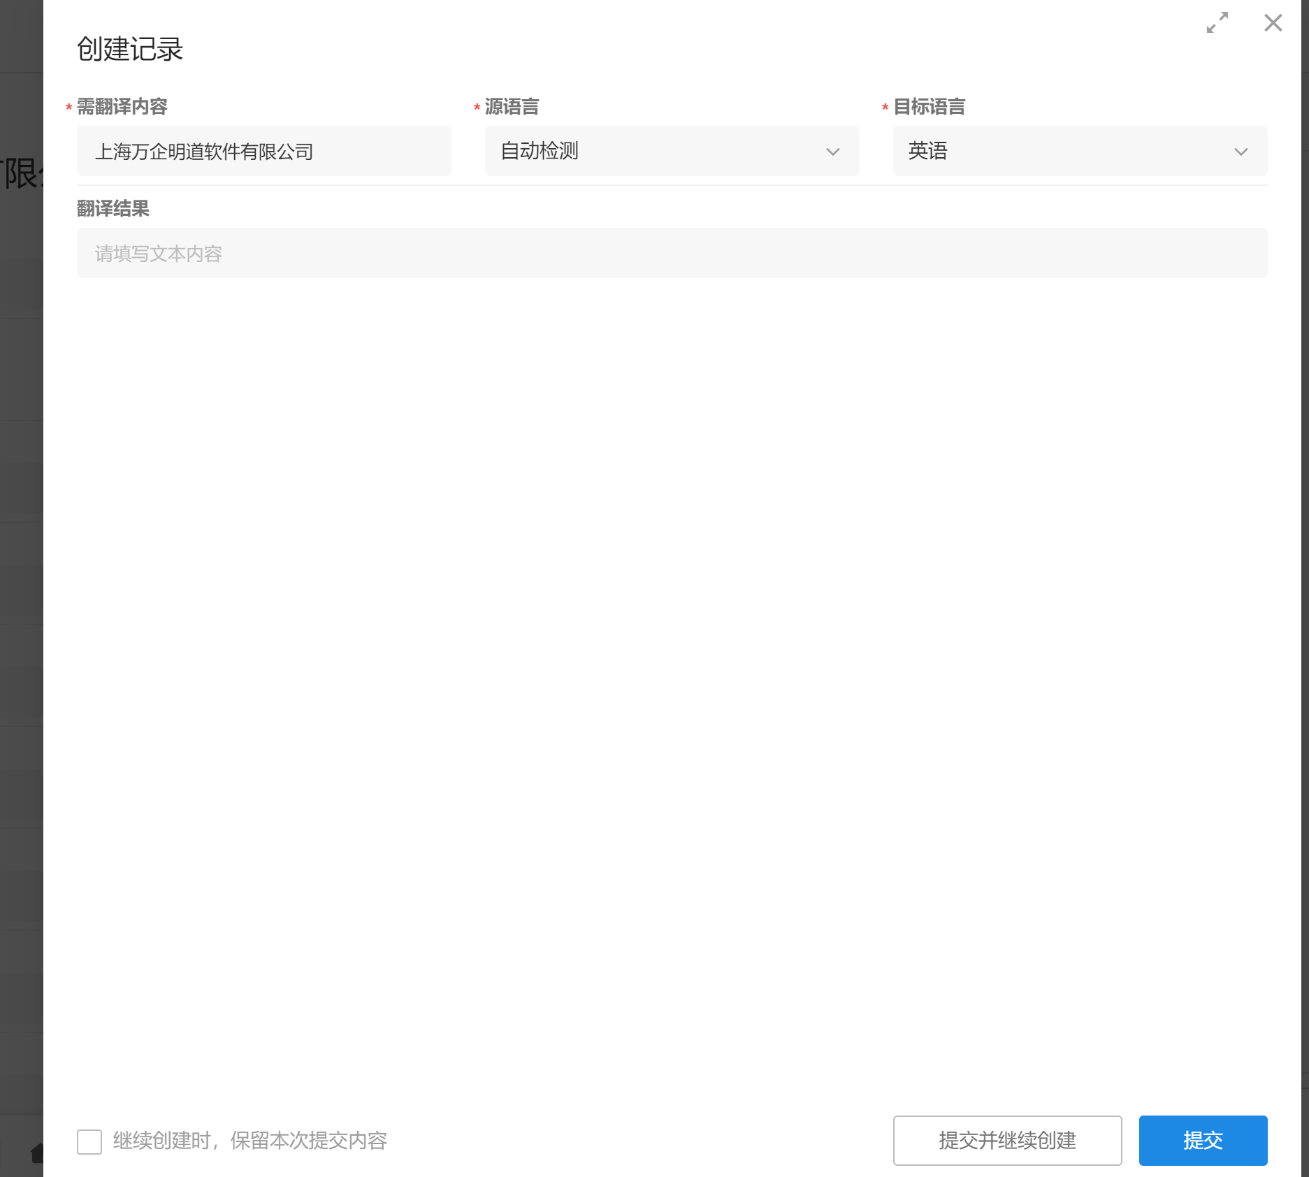Click the chevron arrow in 源语言 field
Screen dimensions: 1309x1177
[x=832, y=152]
